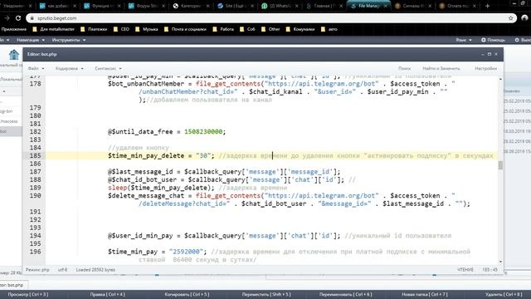531x299 pixels.
Task: Click 'sleep' function call on line 189
Action: point(117,188)
